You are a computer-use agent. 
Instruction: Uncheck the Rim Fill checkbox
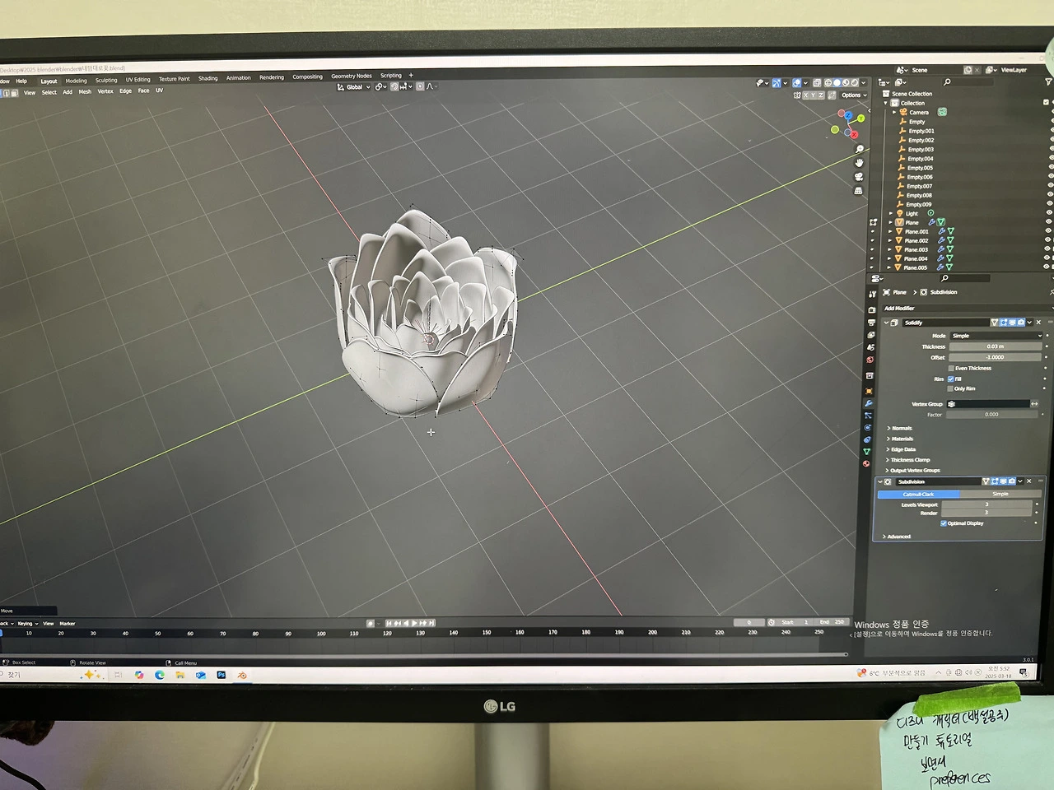pos(951,379)
